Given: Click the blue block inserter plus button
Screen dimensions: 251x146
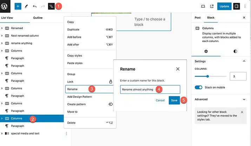Looking at the screenshot, I should [18, 6].
